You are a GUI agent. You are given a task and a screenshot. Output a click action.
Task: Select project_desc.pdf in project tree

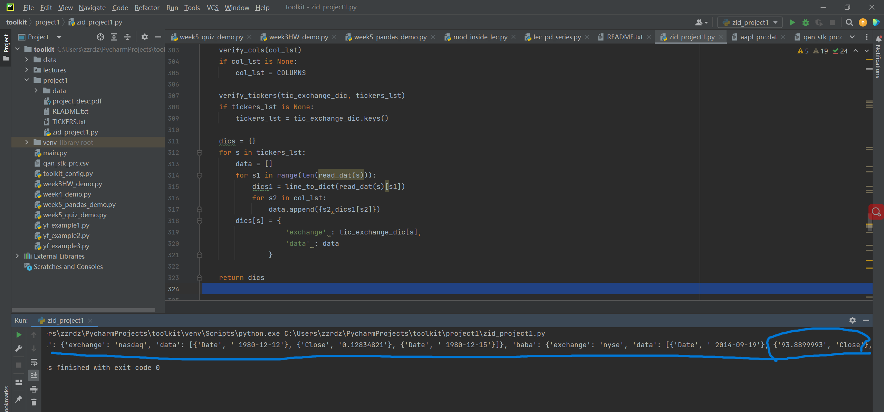(x=77, y=101)
